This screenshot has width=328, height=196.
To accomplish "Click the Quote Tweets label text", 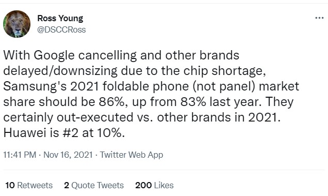I will click(x=98, y=185).
